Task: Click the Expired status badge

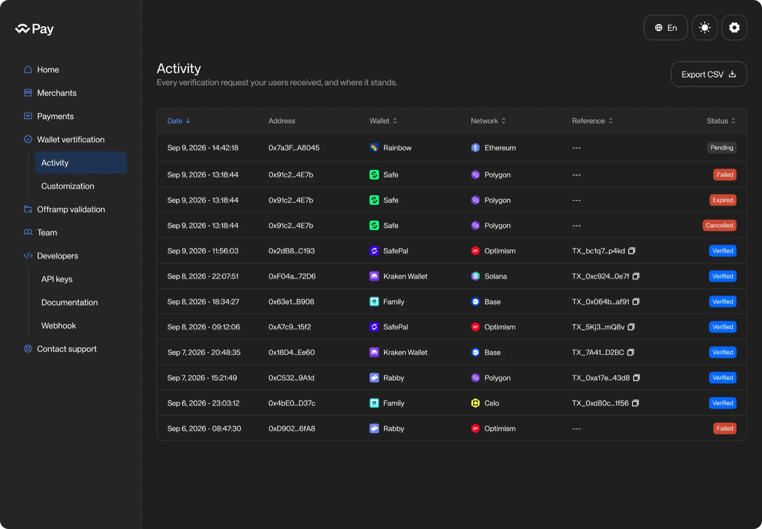Action: (722, 200)
